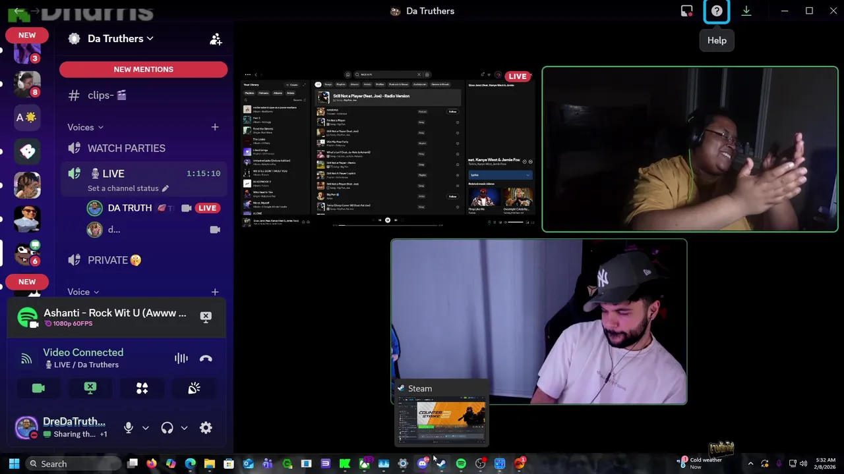Invite people to the Da Truthers server

[216, 39]
